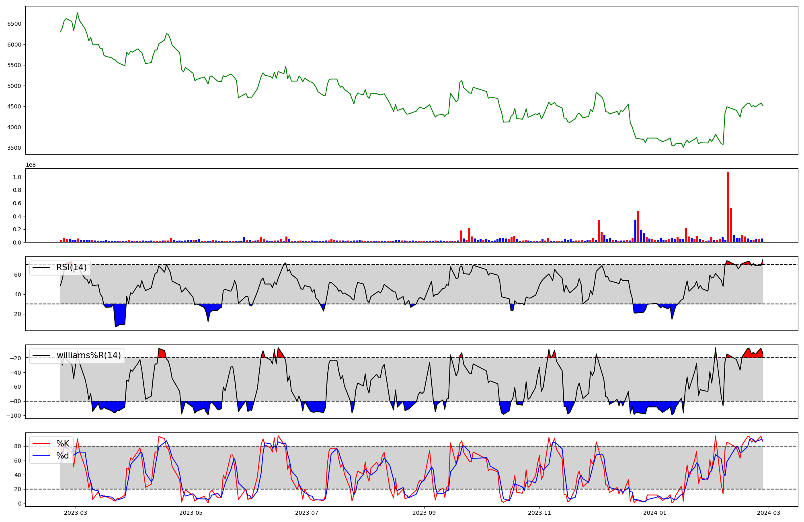Click the 1.0 volume axis tick label
Image resolution: width=804 pixels, height=522 pixels.
coord(17,177)
